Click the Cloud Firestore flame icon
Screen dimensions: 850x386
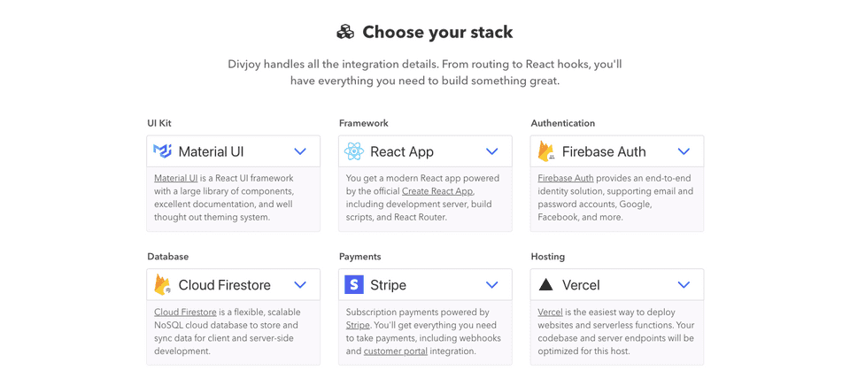pyautogui.click(x=163, y=284)
